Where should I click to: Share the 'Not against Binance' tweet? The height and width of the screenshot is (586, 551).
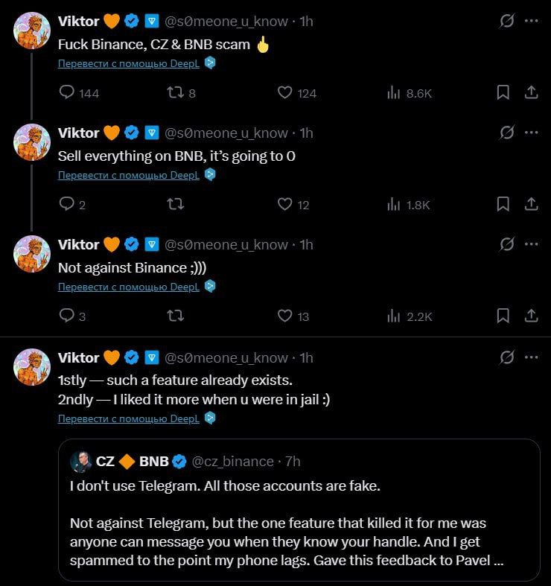coord(532,316)
